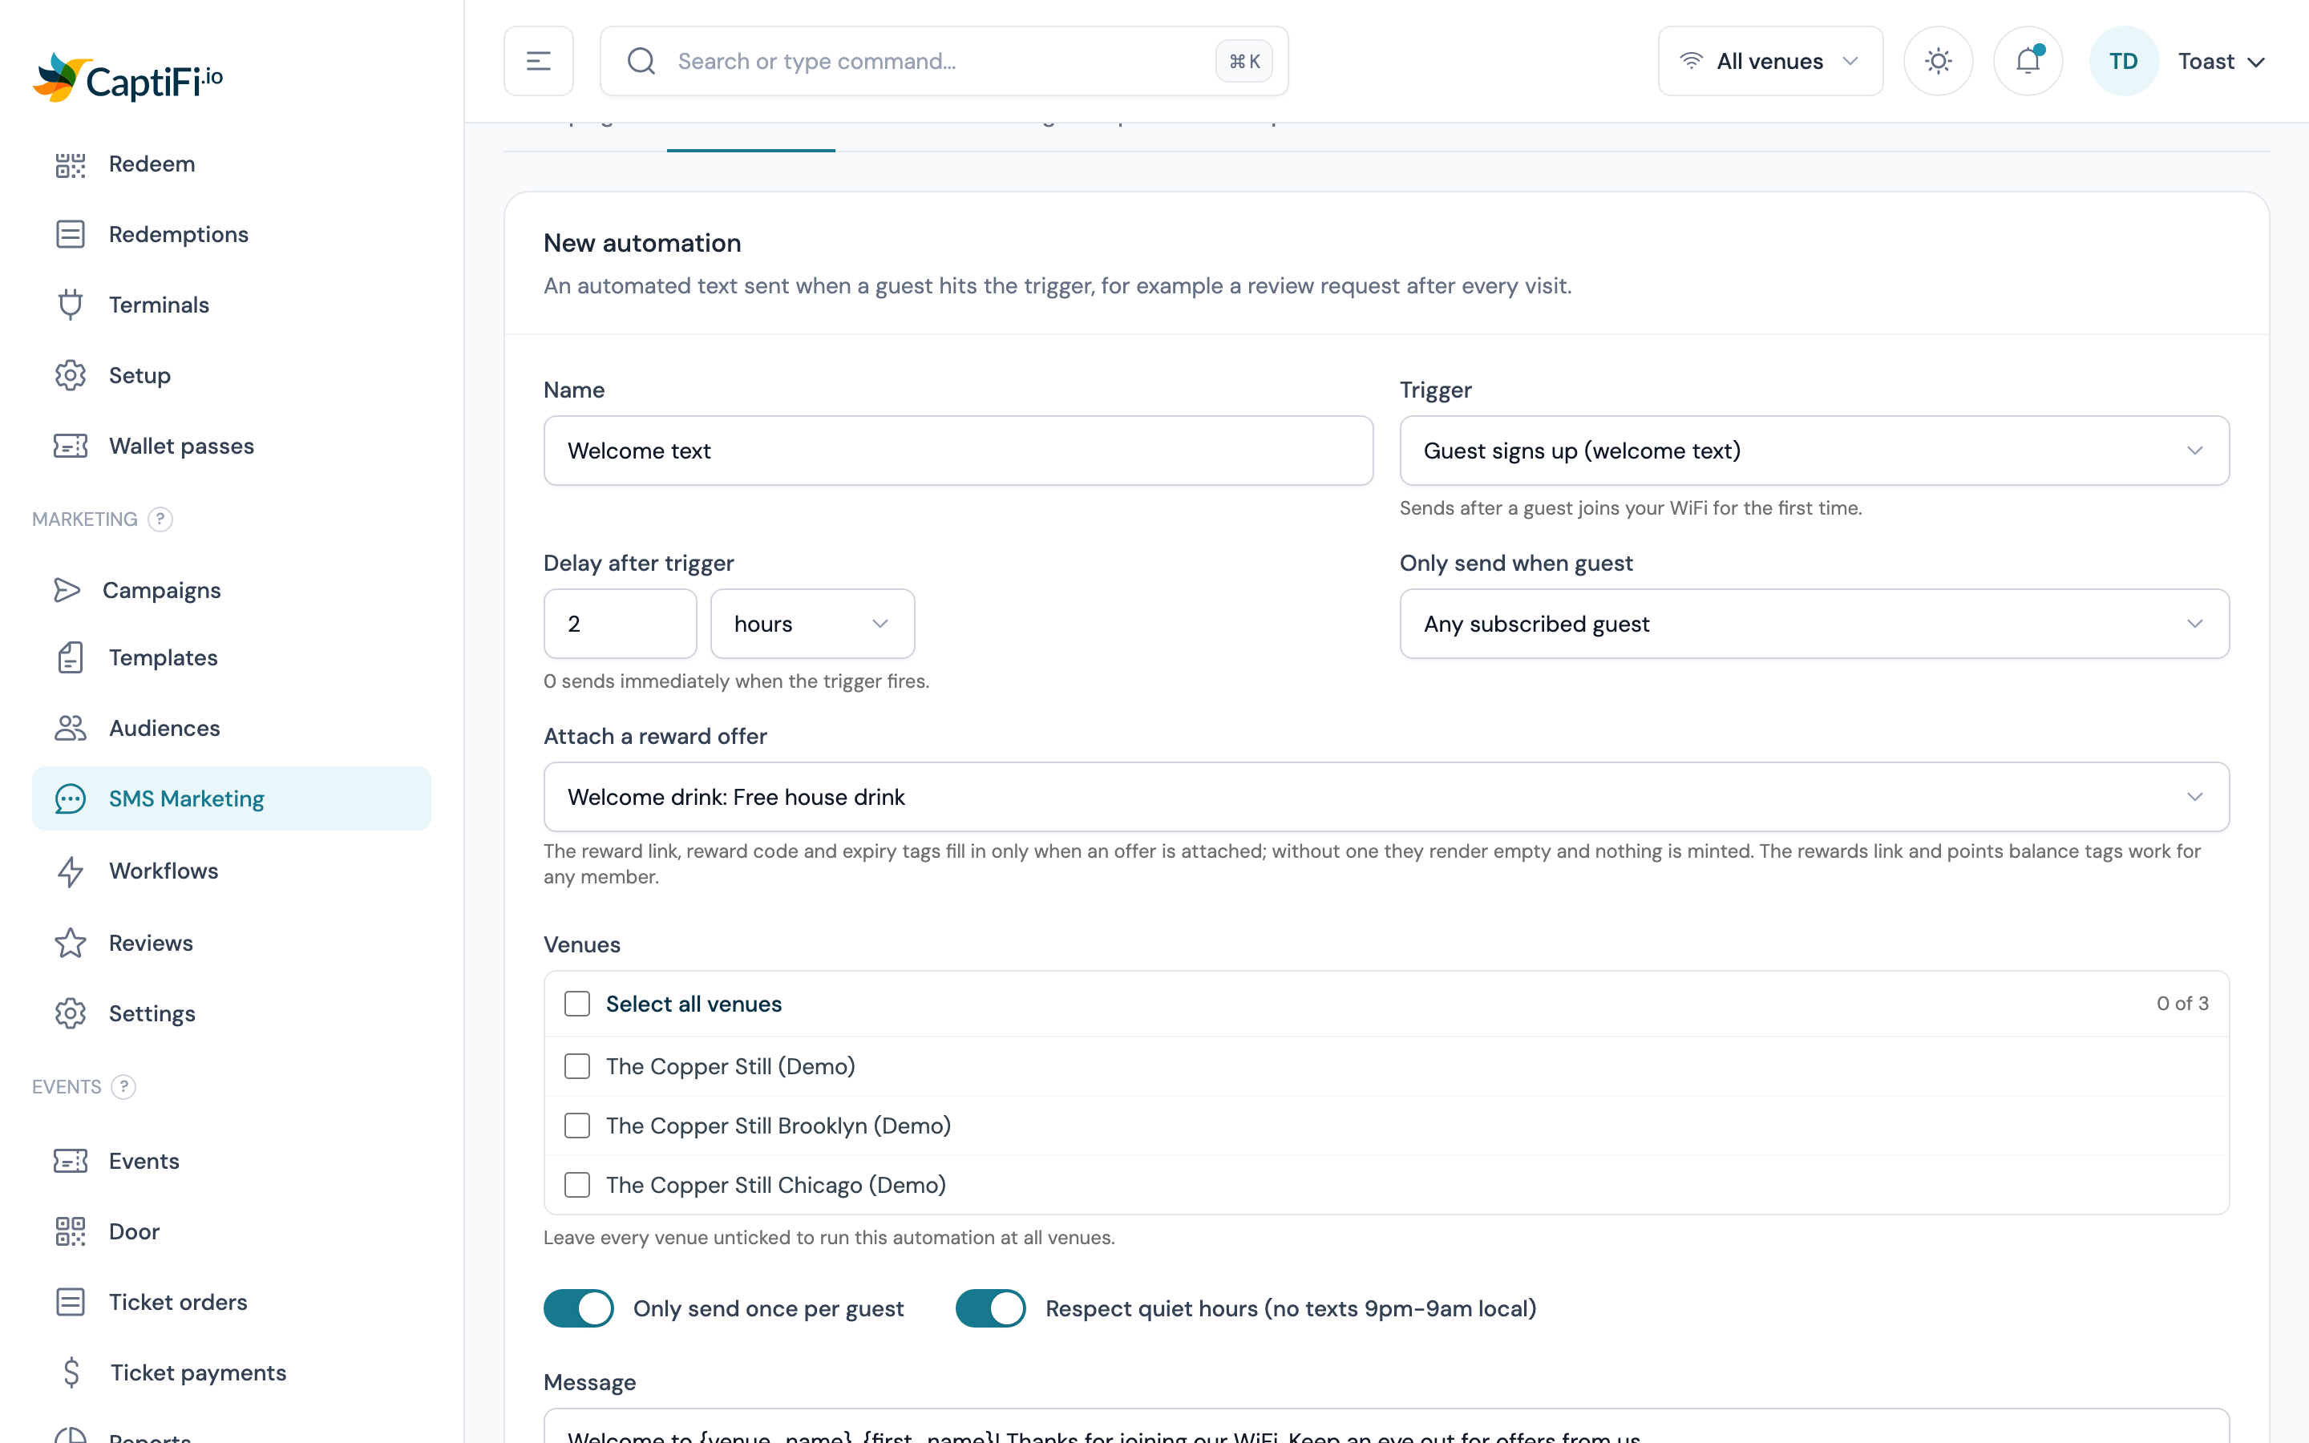Open the Redeem QR icon
The width and height of the screenshot is (2309, 1443).
(70, 164)
